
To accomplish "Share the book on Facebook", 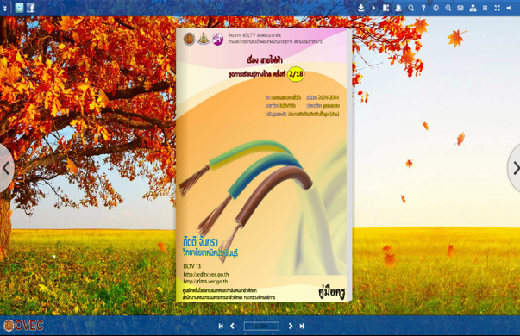I will tap(30, 7).
